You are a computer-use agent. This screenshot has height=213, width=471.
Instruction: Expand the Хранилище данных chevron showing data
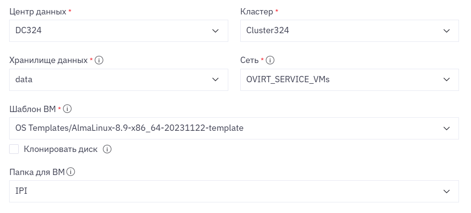215,80
